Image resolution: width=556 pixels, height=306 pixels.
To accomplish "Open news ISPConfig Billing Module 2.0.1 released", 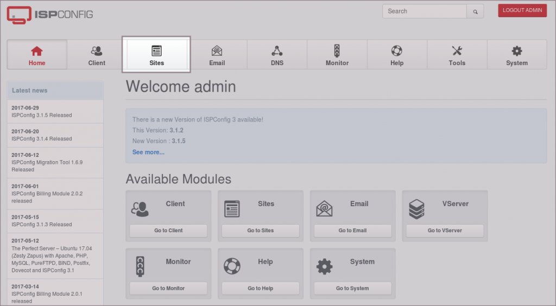I will tap(47, 297).
